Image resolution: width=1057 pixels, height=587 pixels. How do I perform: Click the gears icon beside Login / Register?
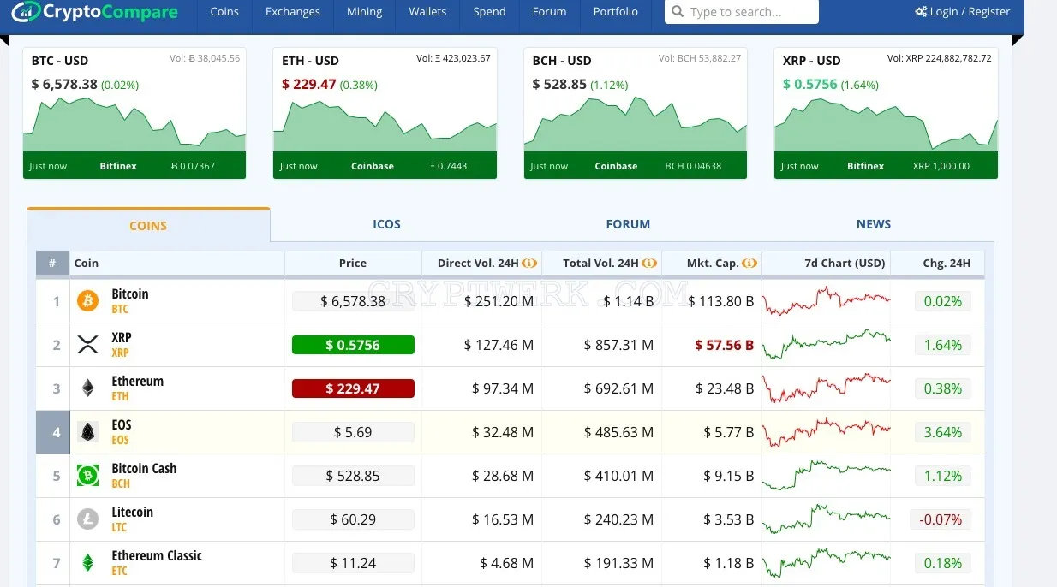(921, 12)
